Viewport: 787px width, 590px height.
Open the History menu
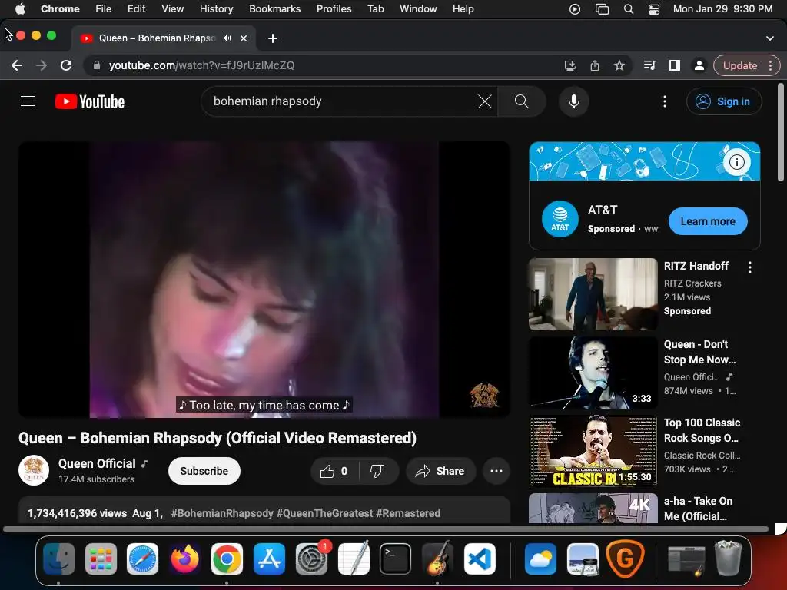(216, 9)
